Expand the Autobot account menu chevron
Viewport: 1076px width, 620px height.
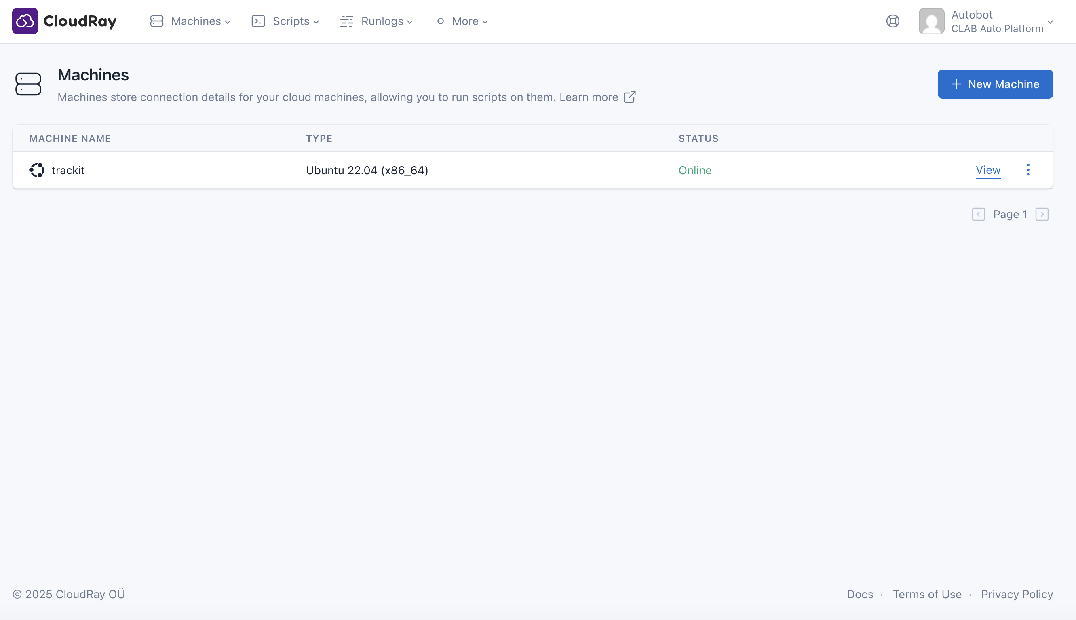(1050, 22)
